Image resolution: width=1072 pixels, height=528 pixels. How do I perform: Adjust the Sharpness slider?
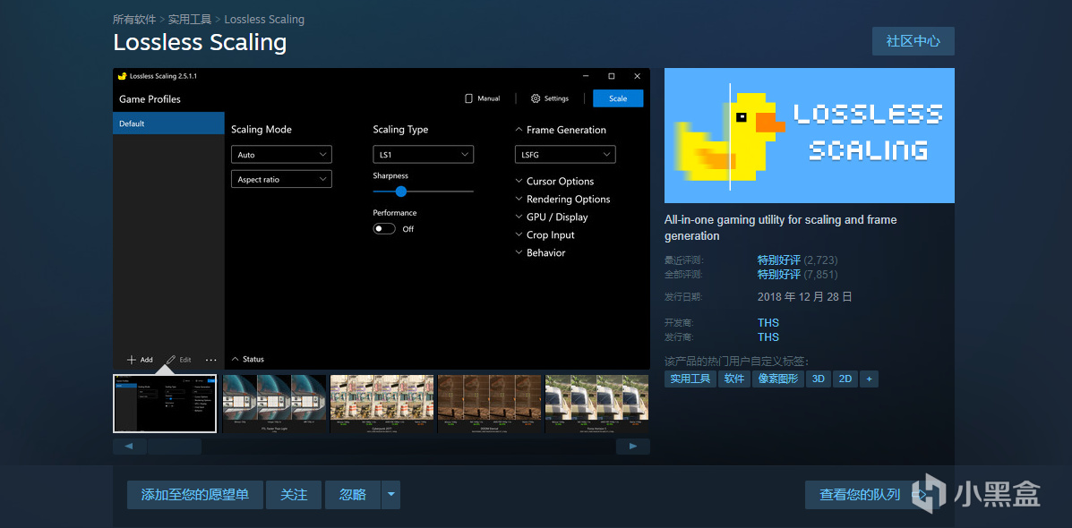point(424,192)
